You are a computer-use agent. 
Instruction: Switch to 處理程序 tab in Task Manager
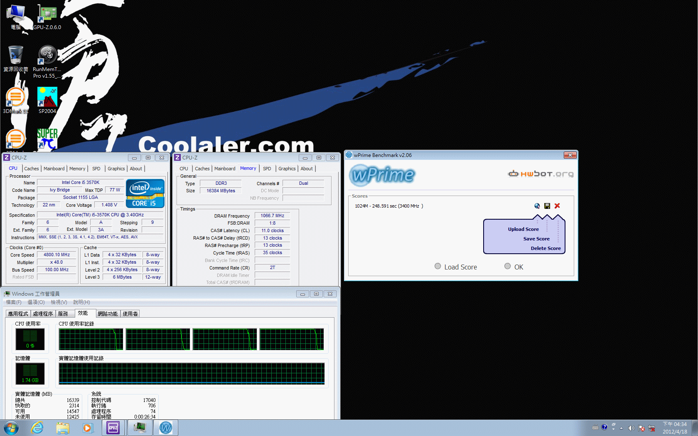pyautogui.click(x=43, y=314)
